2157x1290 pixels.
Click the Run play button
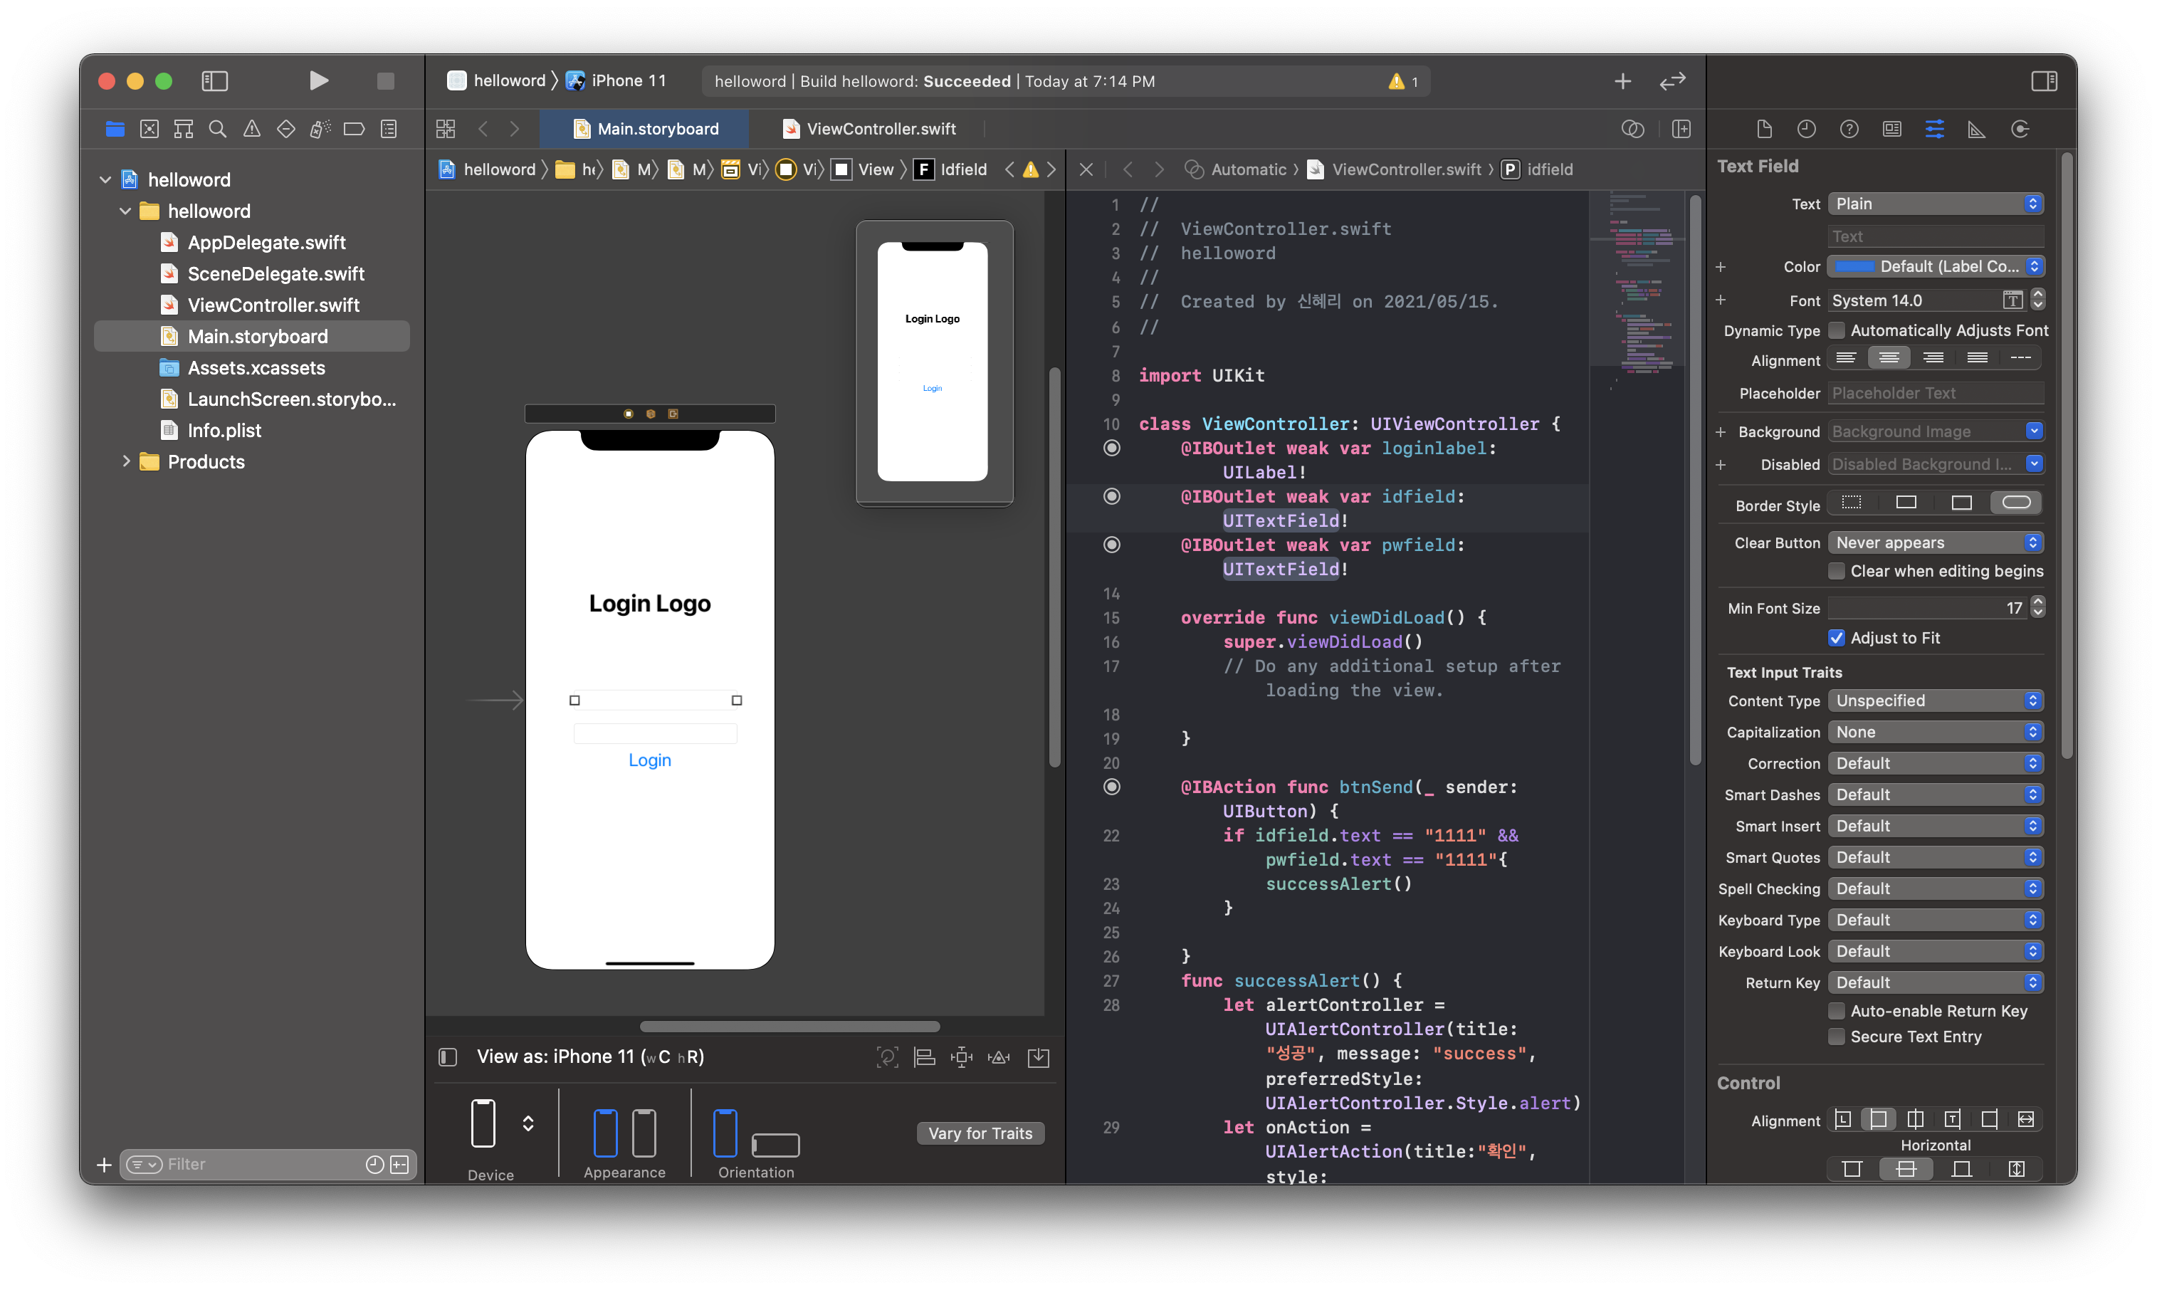pyautogui.click(x=318, y=81)
